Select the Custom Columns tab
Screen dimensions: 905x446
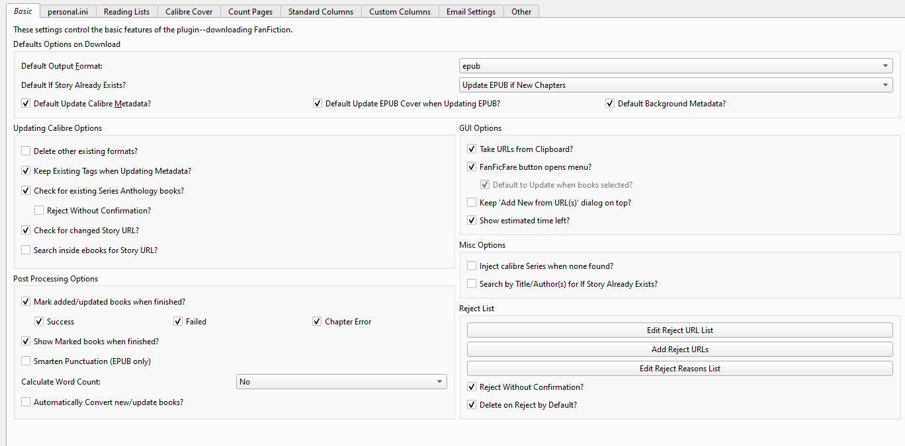[x=400, y=11]
